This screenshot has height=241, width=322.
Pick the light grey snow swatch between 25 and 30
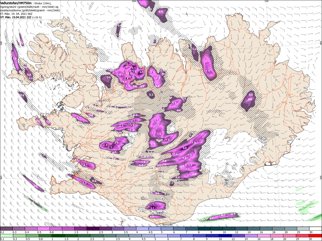point(303,229)
